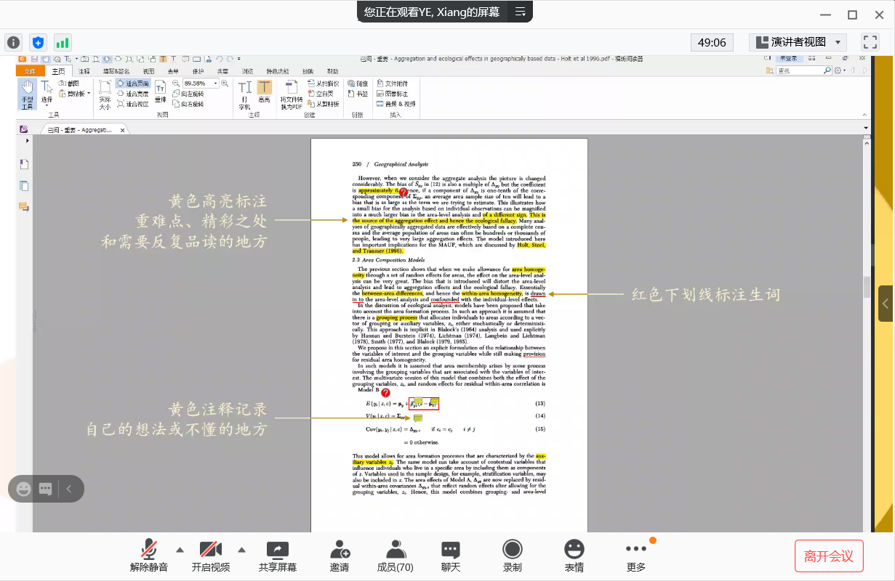Viewport: 895px width, 581px height.
Task: Click the 邀请 invite icon
Action: [x=340, y=550]
